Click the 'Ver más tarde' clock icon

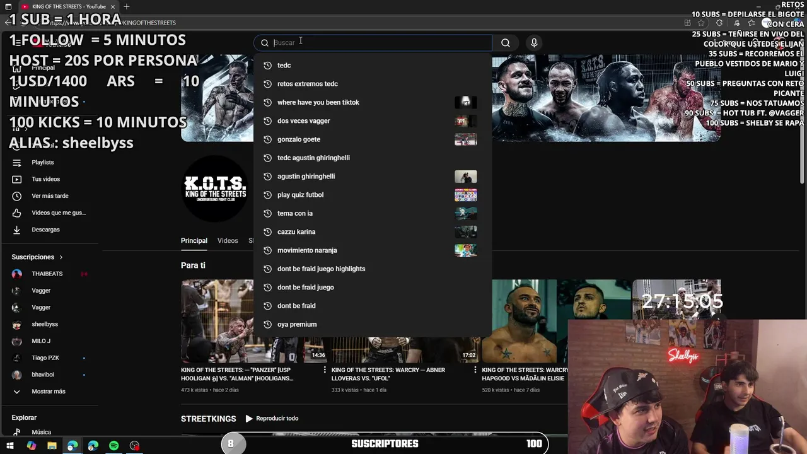(x=17, y=196)
